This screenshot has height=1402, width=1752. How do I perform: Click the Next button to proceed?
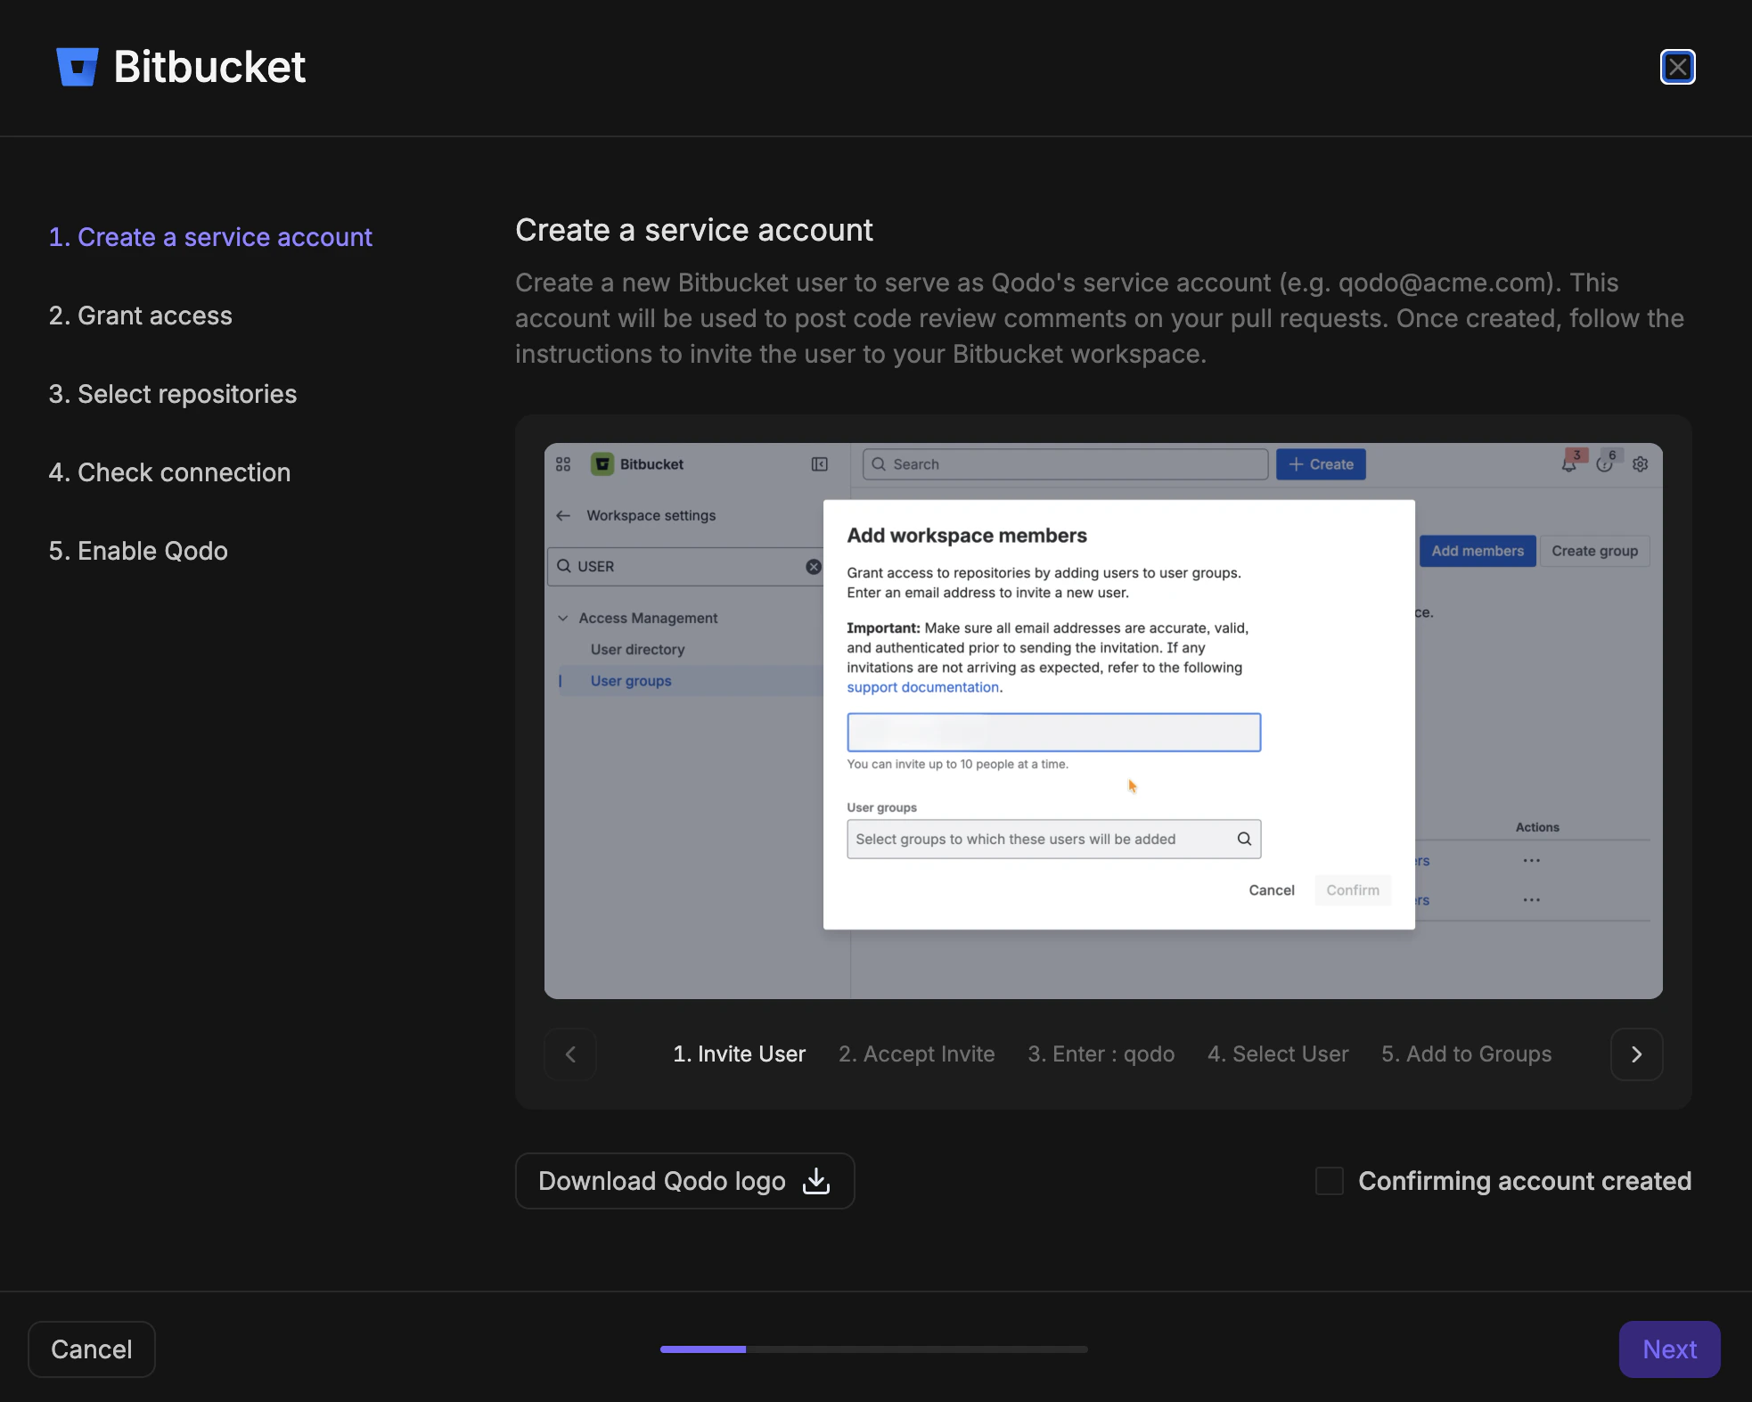1668,1349
